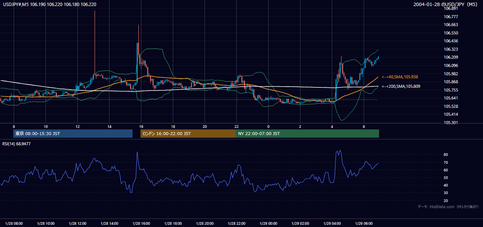Click hour label 14 under the price chart
This screenshot has width=483, height=227.
click(109, 126)
